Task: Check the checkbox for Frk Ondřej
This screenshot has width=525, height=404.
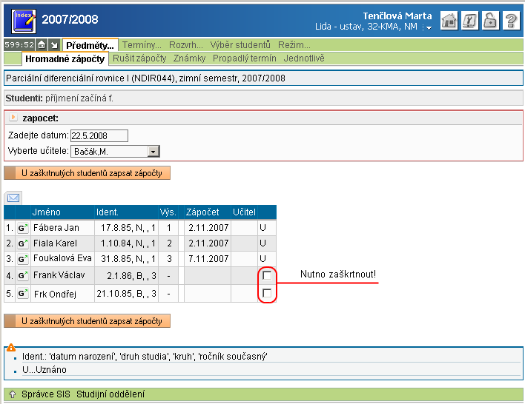Action: click(267, 294)
